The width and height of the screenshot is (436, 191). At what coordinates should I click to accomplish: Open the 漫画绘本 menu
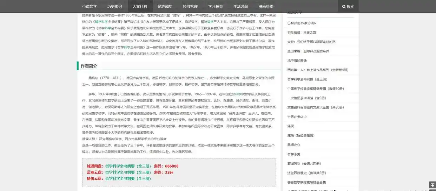266,6
